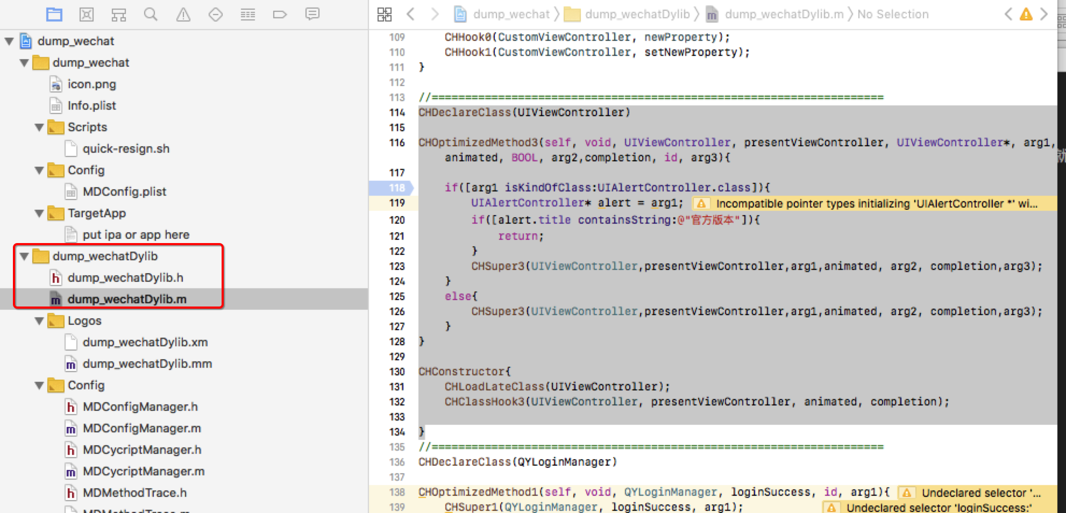Click 'CHDeclareClass(UIViewController)' code line
The width and height of the screenshot is (1066, 513).
524,112
